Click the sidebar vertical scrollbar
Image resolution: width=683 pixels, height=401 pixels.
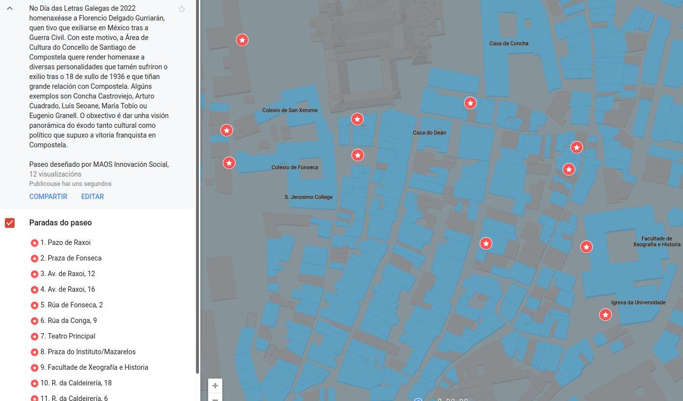(197, 185)
